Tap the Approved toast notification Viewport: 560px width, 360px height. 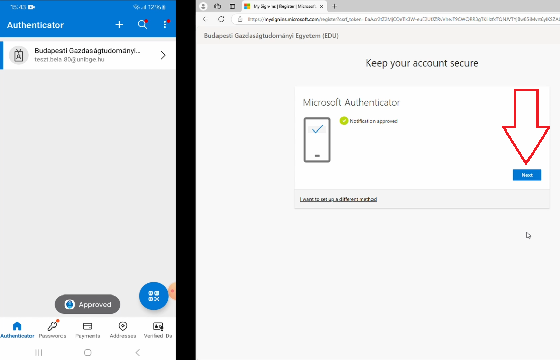pyautogui.click(x=87, y=304)
